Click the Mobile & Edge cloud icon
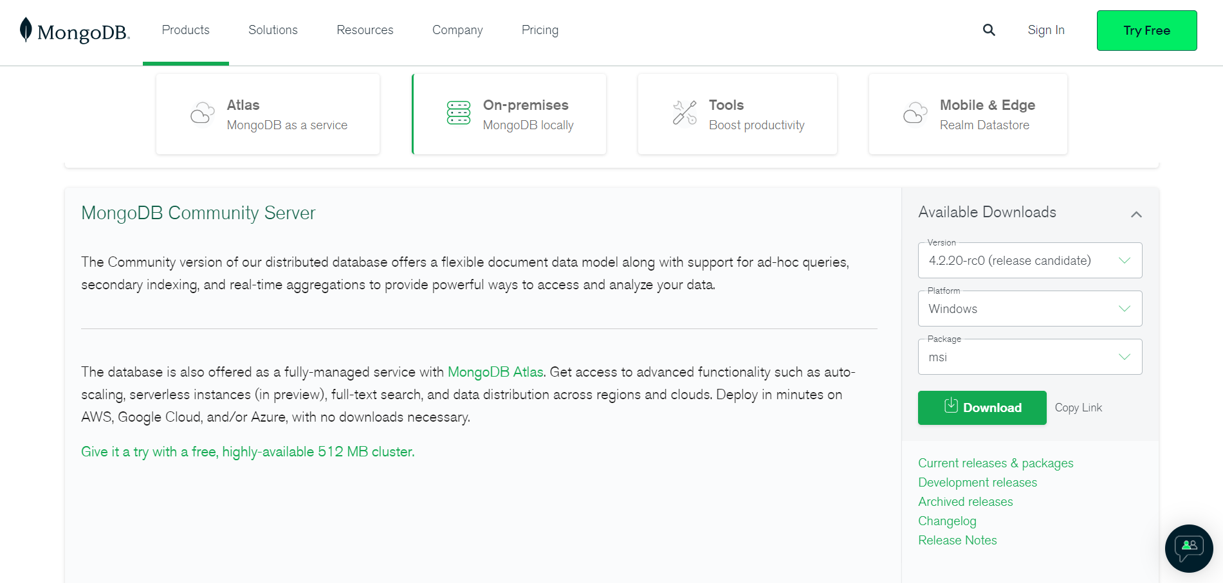This screenshot has width=1223, height=583. [x=915, y=113]
